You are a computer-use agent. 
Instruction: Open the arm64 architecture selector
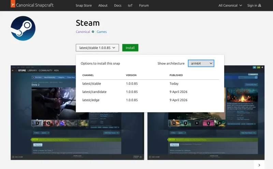tap(201, 63)
